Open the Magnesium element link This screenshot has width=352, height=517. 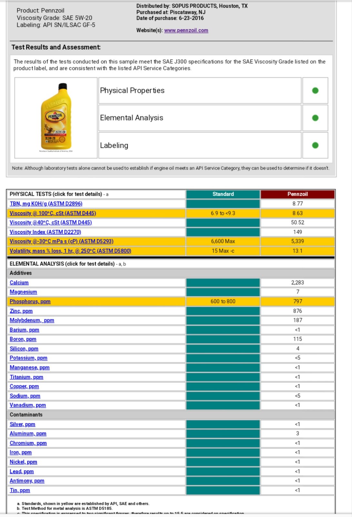pyautogui.click(x=23, y=292)
